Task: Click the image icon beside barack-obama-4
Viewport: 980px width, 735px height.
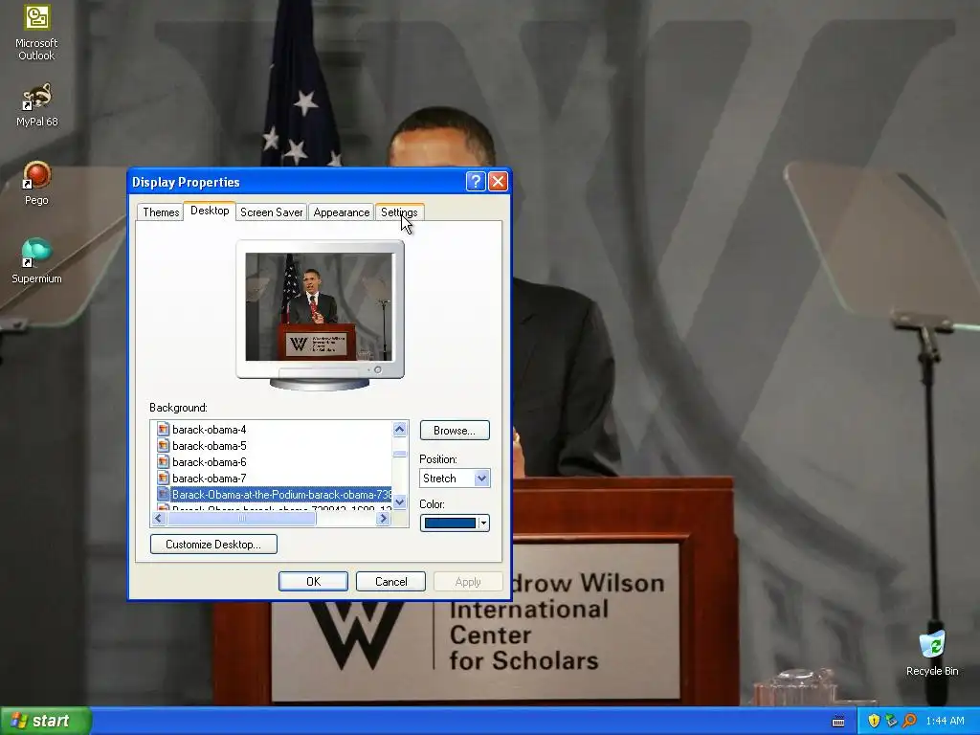Action: point(163,430)
